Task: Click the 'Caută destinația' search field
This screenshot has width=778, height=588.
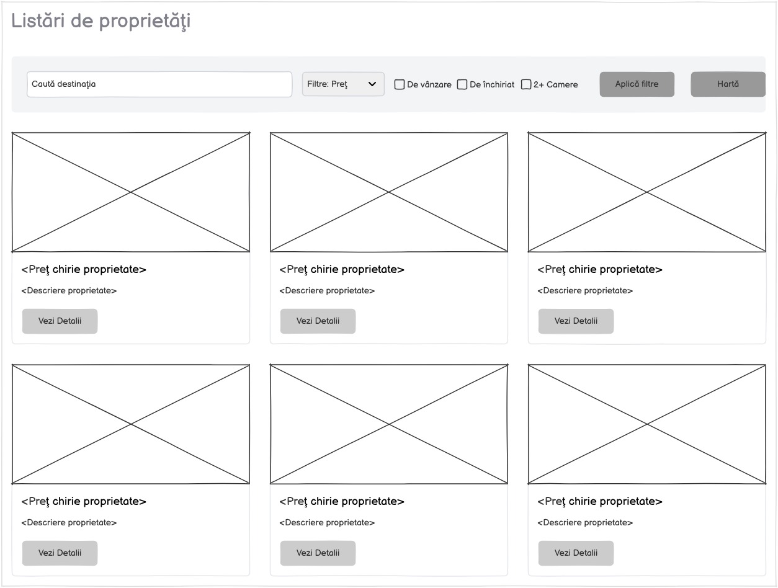Action: [159, 84]
